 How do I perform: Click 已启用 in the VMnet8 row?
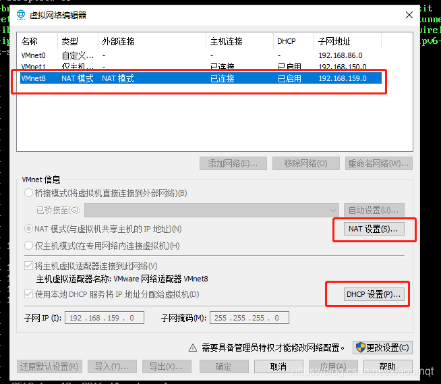(x=289, y=78)
